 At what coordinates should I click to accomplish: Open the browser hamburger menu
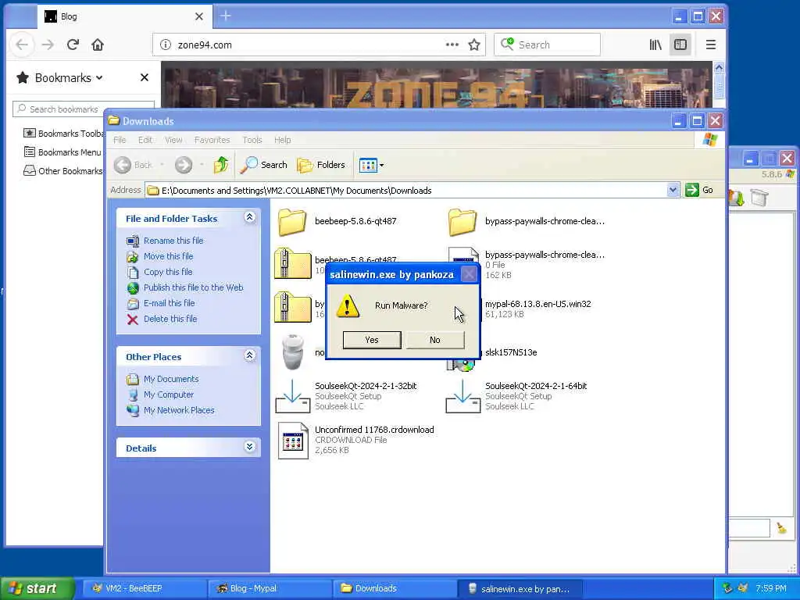[x=711, y=45]
